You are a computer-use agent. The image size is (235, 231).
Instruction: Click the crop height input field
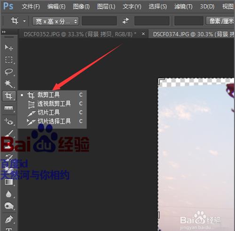click(x=152, y=21)
